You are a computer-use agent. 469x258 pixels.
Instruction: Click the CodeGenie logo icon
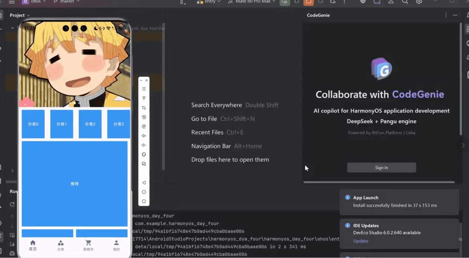click(381, 69)
